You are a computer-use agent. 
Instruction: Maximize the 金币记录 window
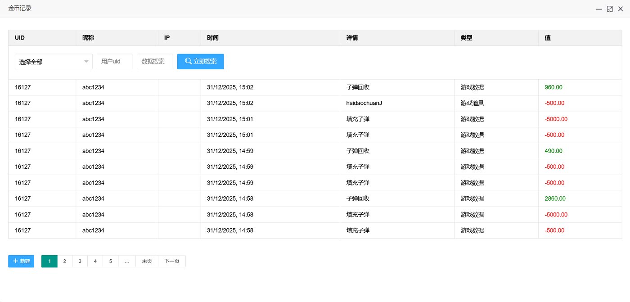610,9
